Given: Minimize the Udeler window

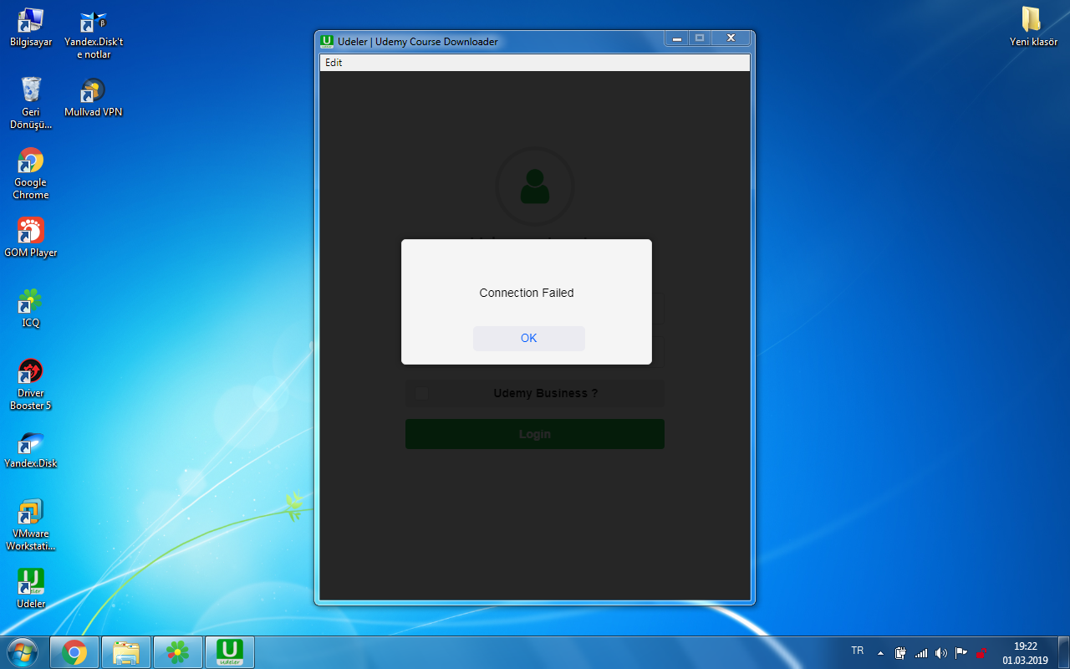Looking at the screenshot, I should pyautogui.click(x=676, y=38).
